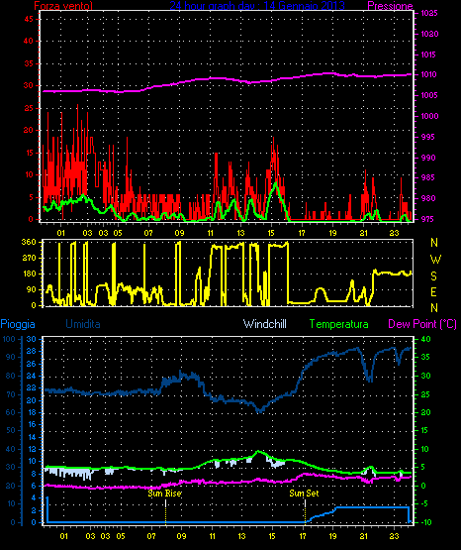The width and height of the screenshot is (461, 550).
Task: Select hour 09 under the wind graph
Action: pos(179,233)
